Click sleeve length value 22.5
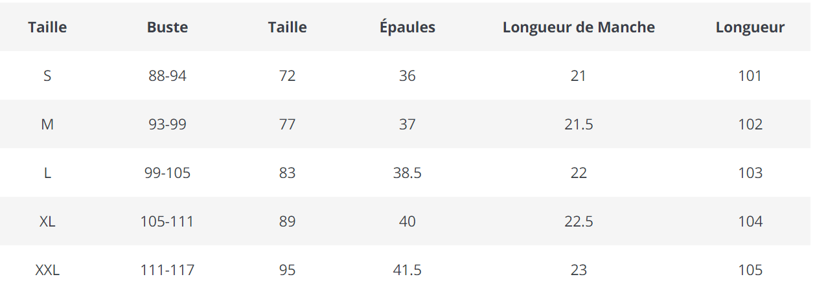The image size is (815, 290). coord(579,221)
